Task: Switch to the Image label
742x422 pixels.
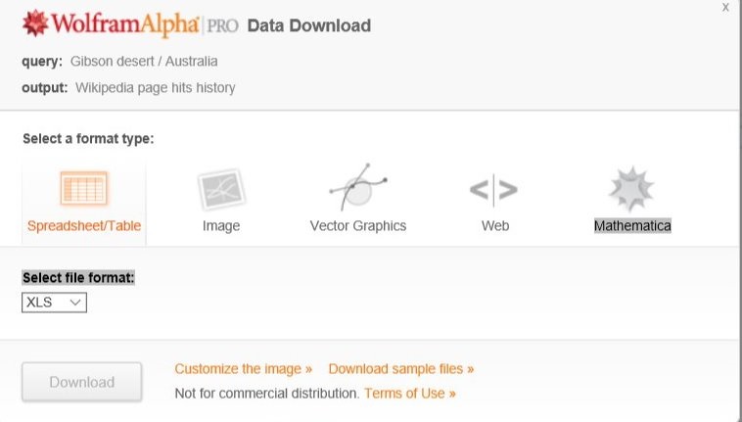Action: pos(220,226)
